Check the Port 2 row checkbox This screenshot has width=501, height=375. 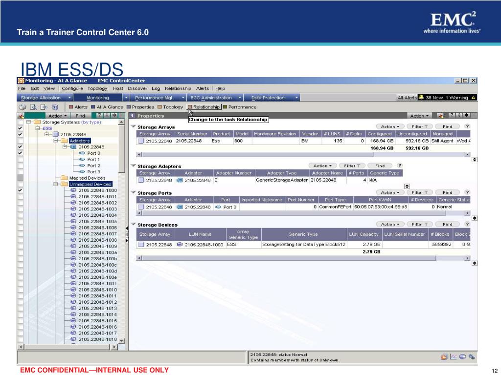click(20, 166)
